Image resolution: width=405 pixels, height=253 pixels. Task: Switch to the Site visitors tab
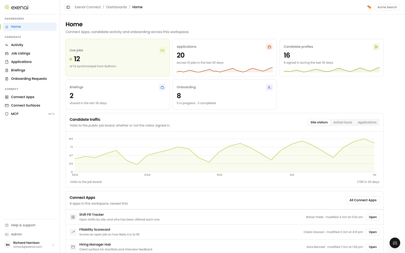319,122
